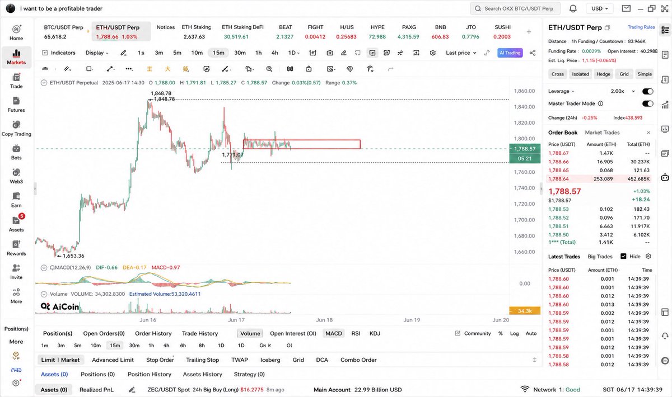Click the magnifier zoom tool in drawing bar
672x397 pixels.
click(269, 69)
